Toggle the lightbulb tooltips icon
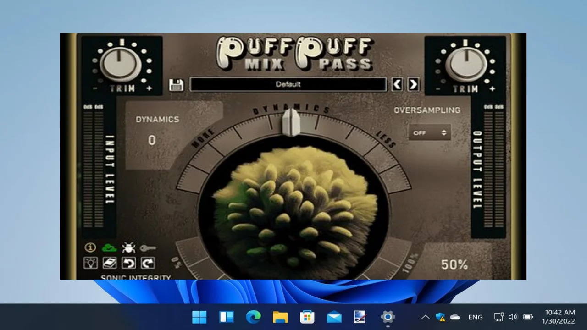The width and height of the screenshot is (587, 330). [90, 263]
